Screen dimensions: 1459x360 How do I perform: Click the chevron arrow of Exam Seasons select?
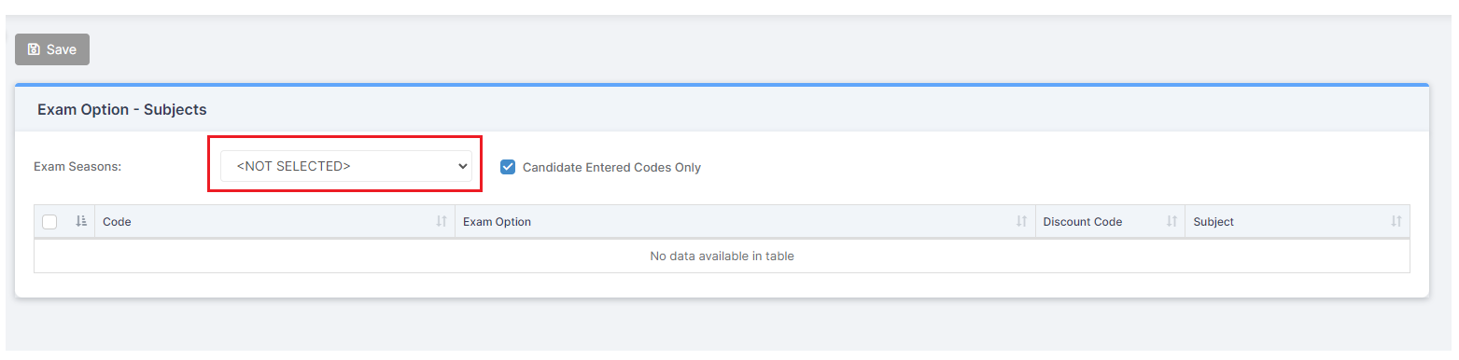pyautogui.click(x=462, y=166)
